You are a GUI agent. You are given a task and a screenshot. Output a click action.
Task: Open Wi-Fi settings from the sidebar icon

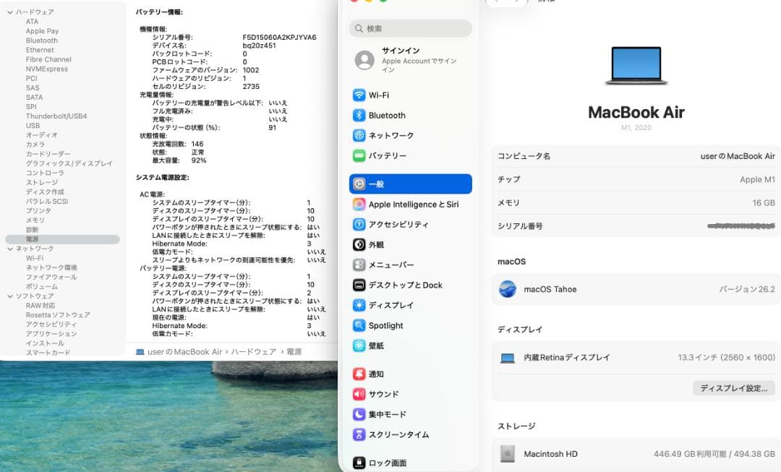pos(359,93)
